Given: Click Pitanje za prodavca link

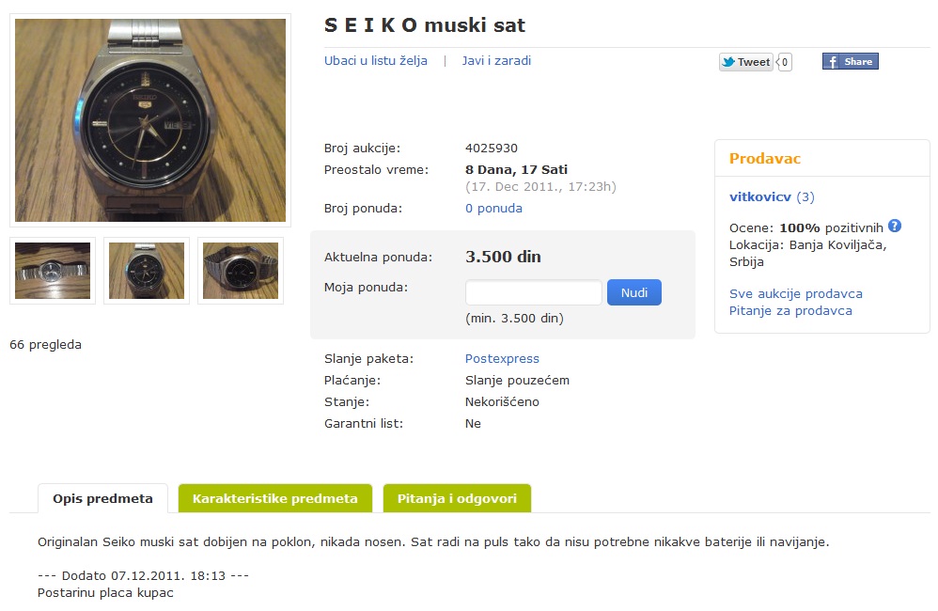Looking at the screenshot, I should coord(790,311).
